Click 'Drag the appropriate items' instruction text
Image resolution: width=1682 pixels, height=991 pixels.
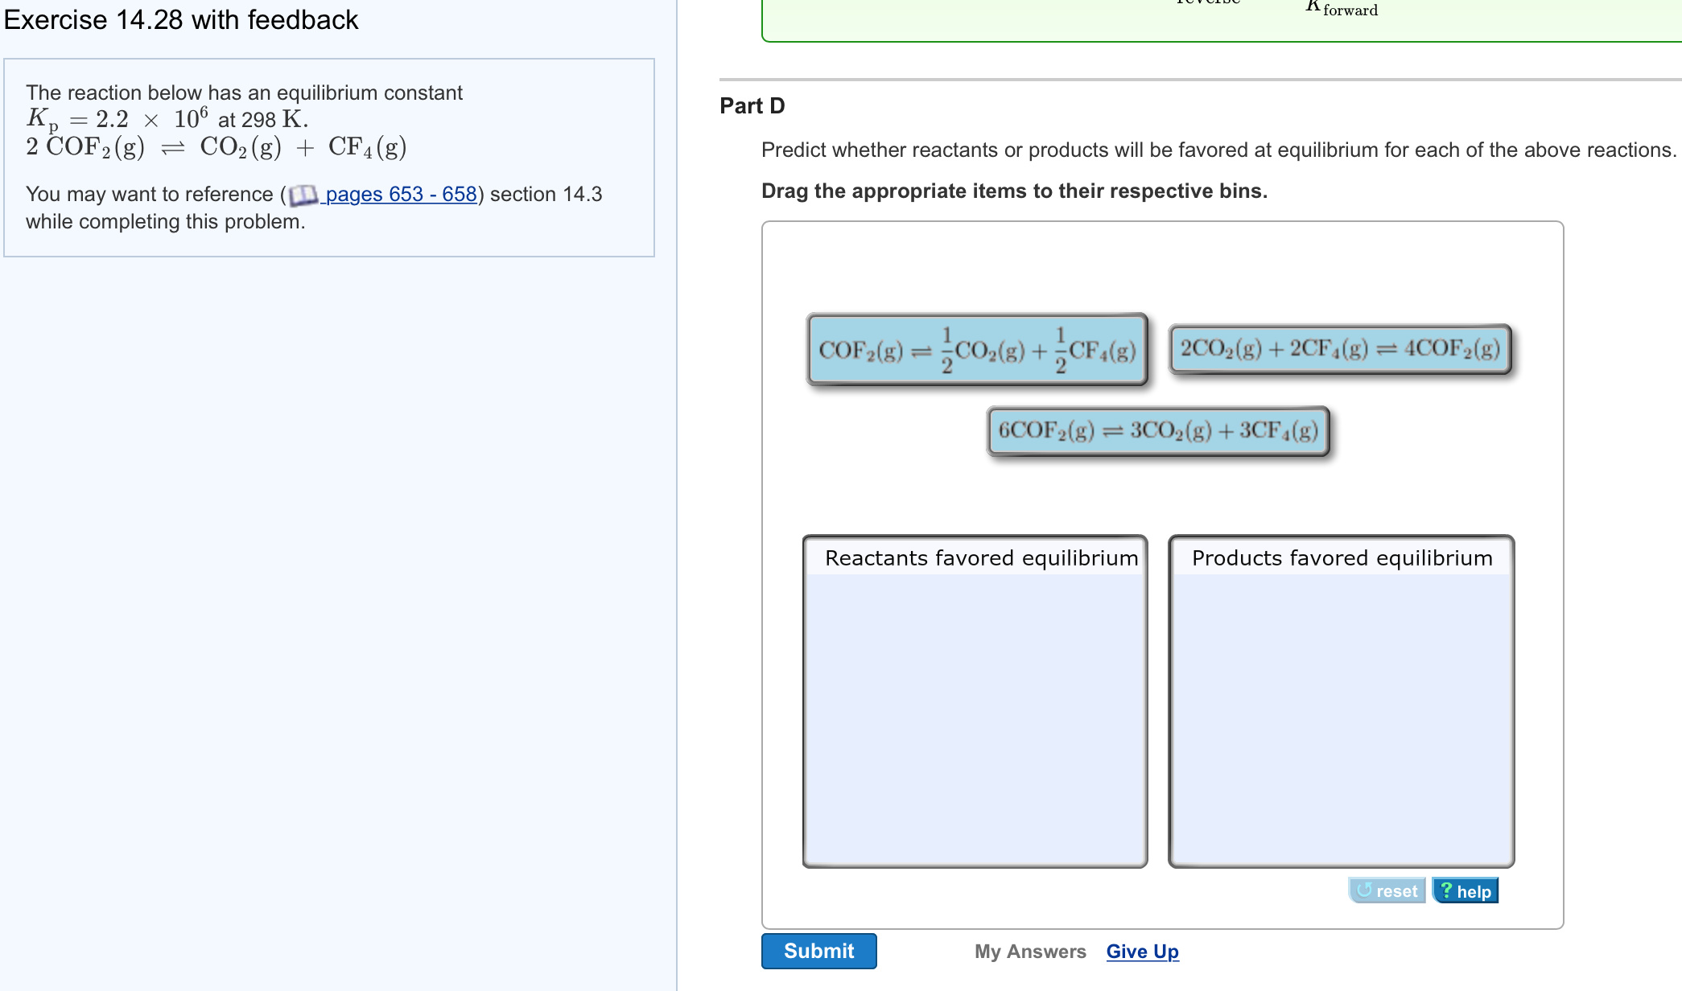(1014, 191)
